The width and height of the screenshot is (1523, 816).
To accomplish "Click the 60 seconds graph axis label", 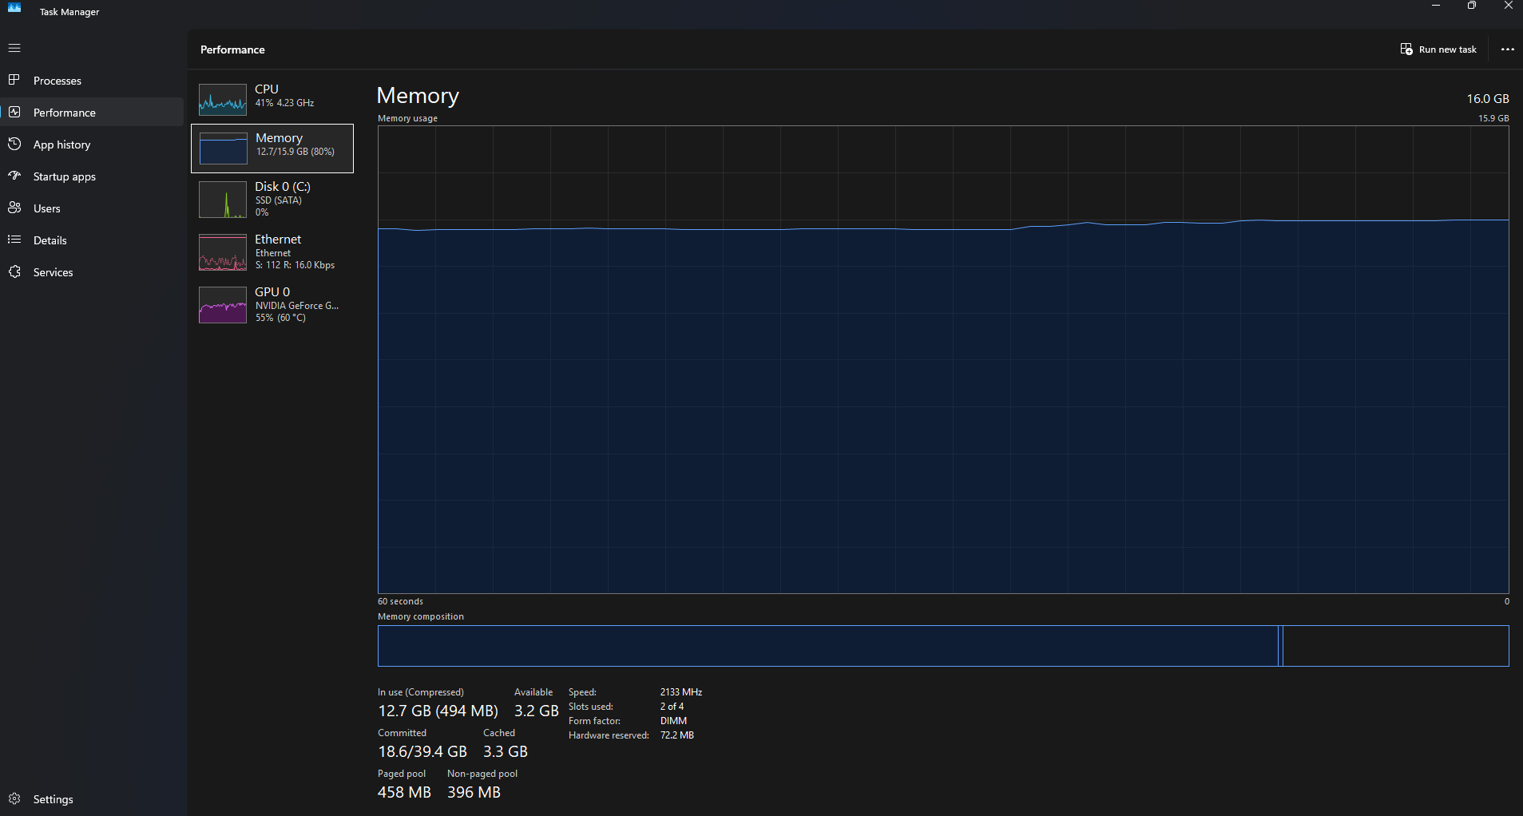I will (x=400, y=601).
